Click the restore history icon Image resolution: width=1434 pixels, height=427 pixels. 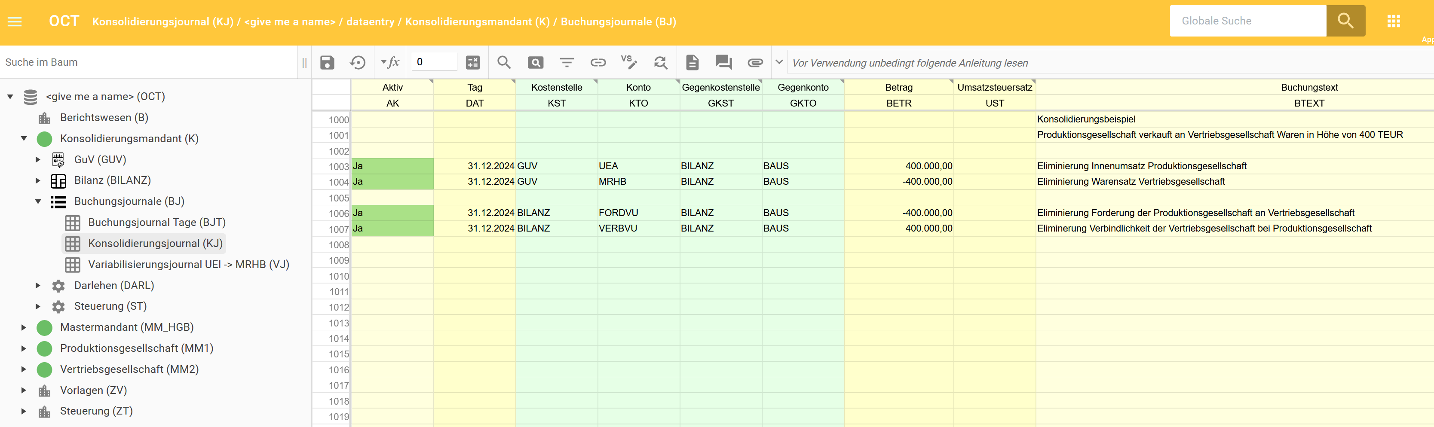[357, 62]
